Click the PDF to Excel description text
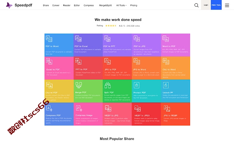The image size is (234, 146). coord(88,51)
